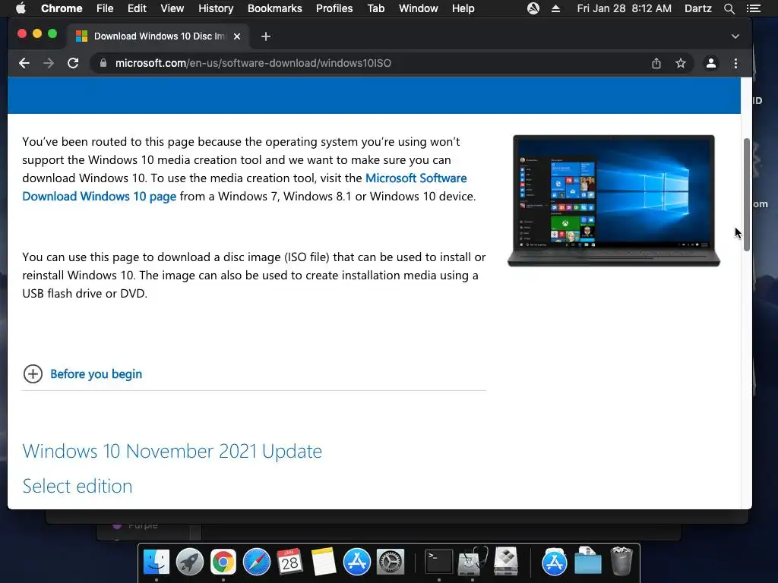Image resolution: width=778 pixels, height=583 pixels.
Task: Click the Windows 10 November 2021 Update heading
Action: point(172,451)
